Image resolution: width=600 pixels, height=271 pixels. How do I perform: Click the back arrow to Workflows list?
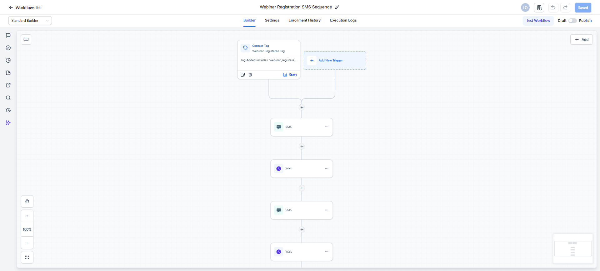pos(11,7)
